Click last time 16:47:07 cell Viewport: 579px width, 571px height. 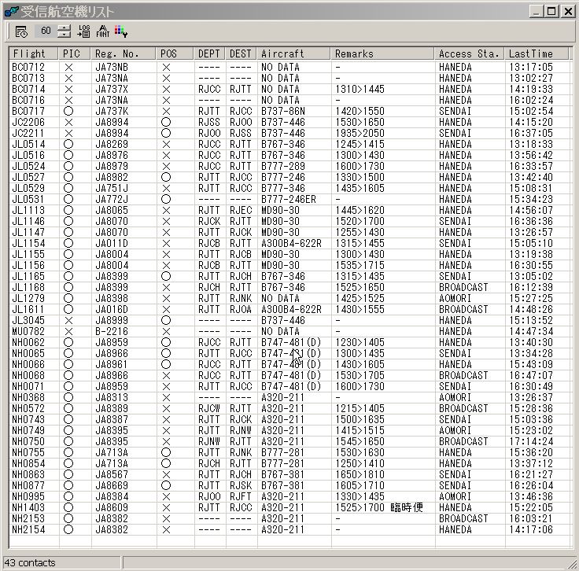click(x=531, y=375)
